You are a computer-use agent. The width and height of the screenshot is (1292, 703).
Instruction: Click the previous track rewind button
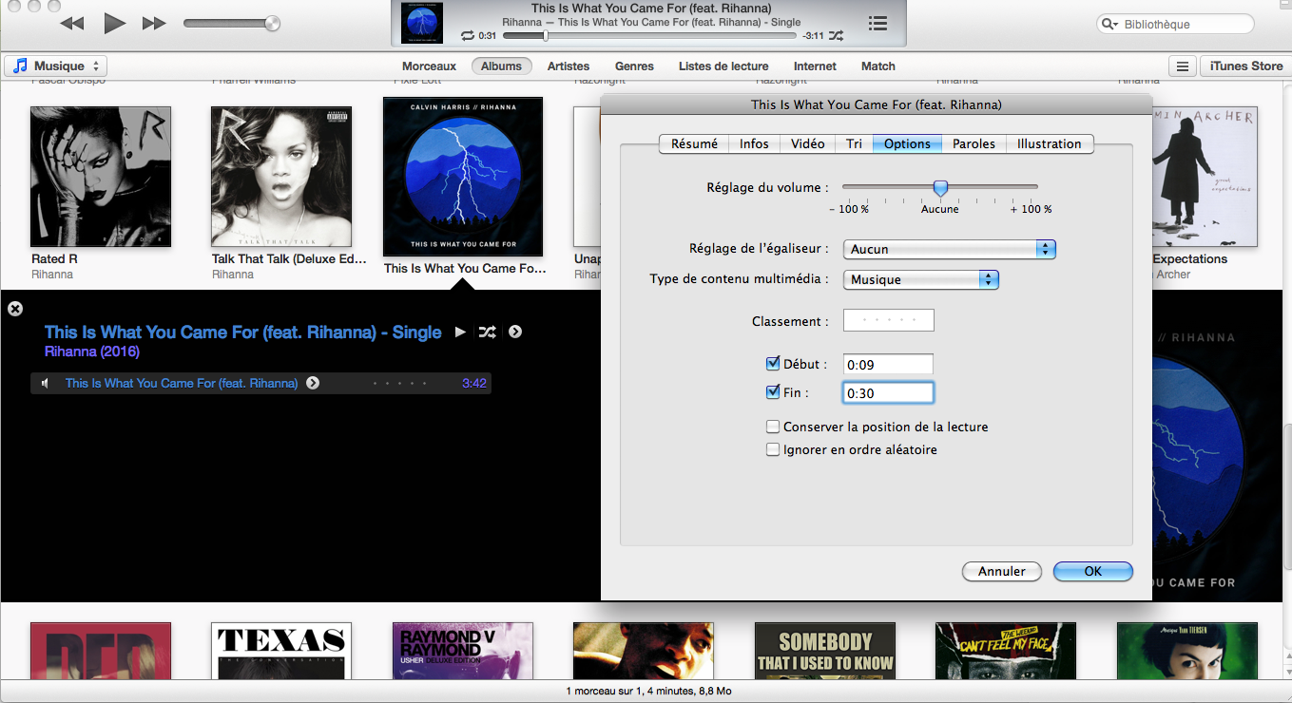tap(71, 23)
